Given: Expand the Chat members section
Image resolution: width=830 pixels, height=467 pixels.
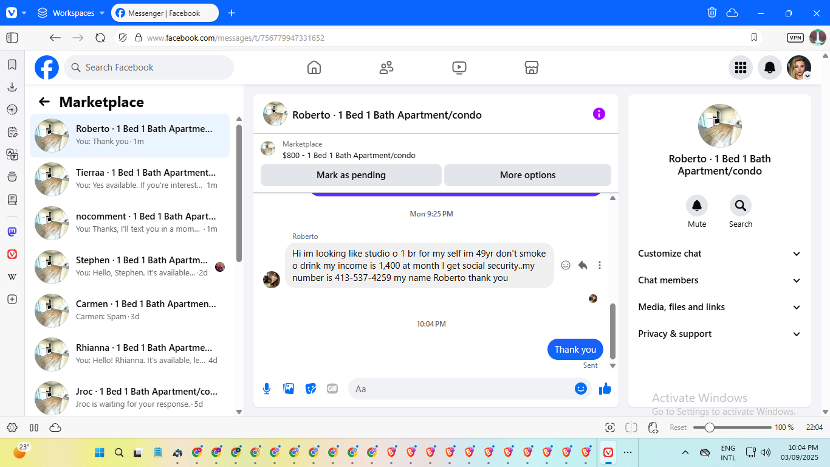Looking at the screenshot, I should pyautogui.click(x=719, y=280).
